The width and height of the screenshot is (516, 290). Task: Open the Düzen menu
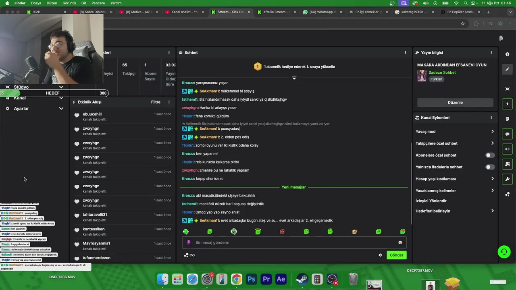(x=52, y=3)
